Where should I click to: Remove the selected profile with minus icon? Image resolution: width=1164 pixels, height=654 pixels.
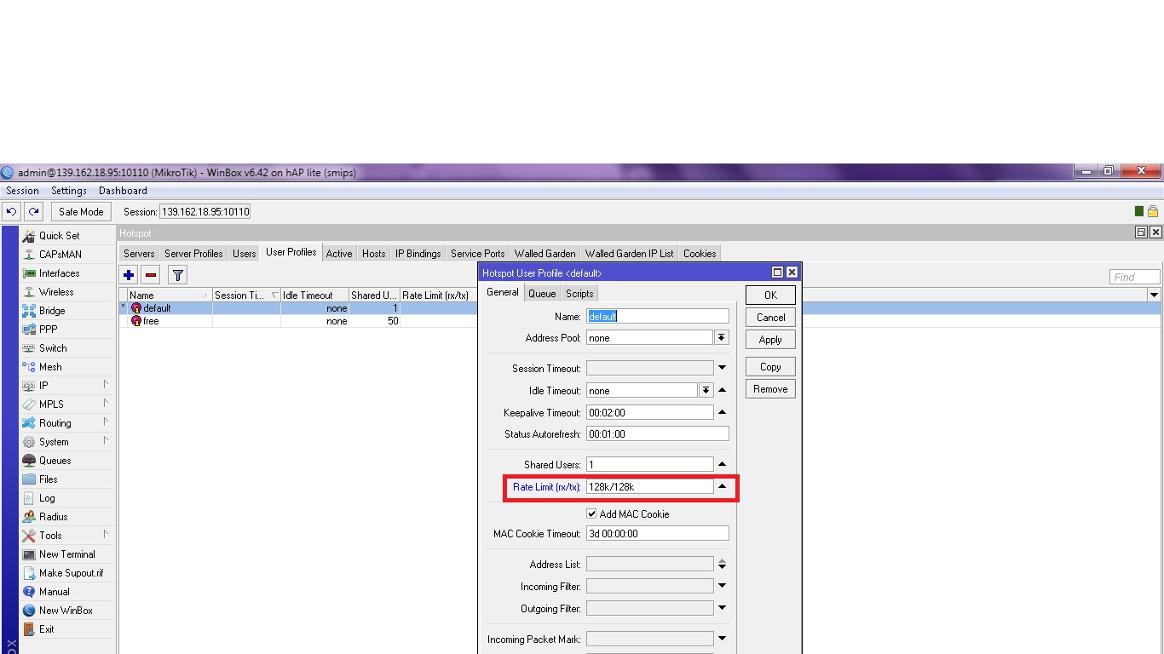(151, 275)
